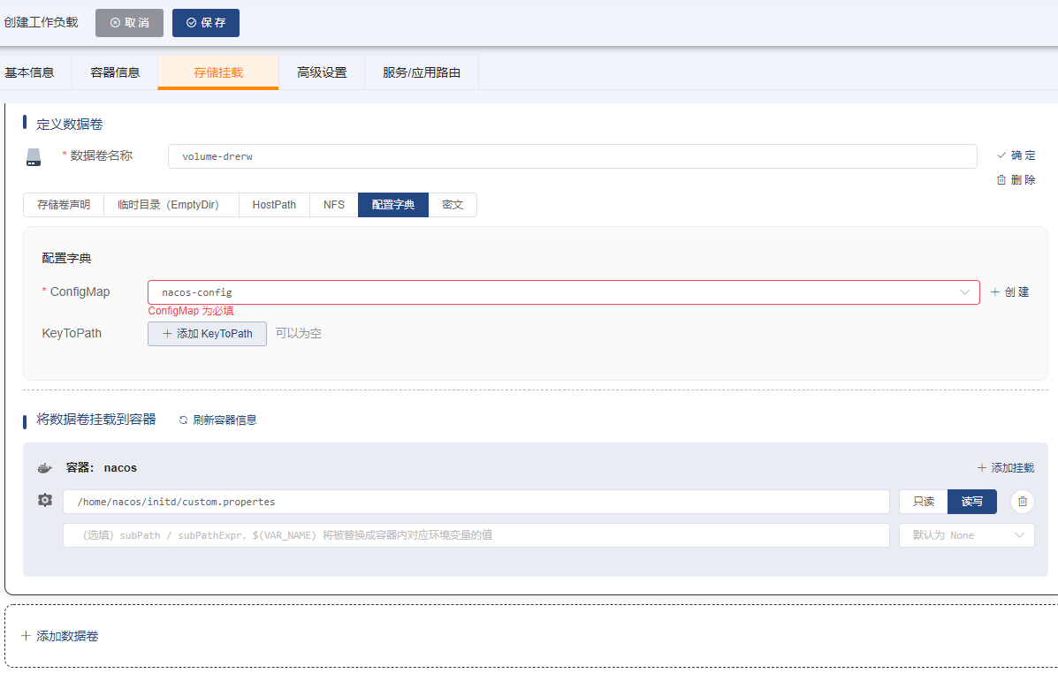Click 添加数据卷 to add a volume

pos(60,636)
